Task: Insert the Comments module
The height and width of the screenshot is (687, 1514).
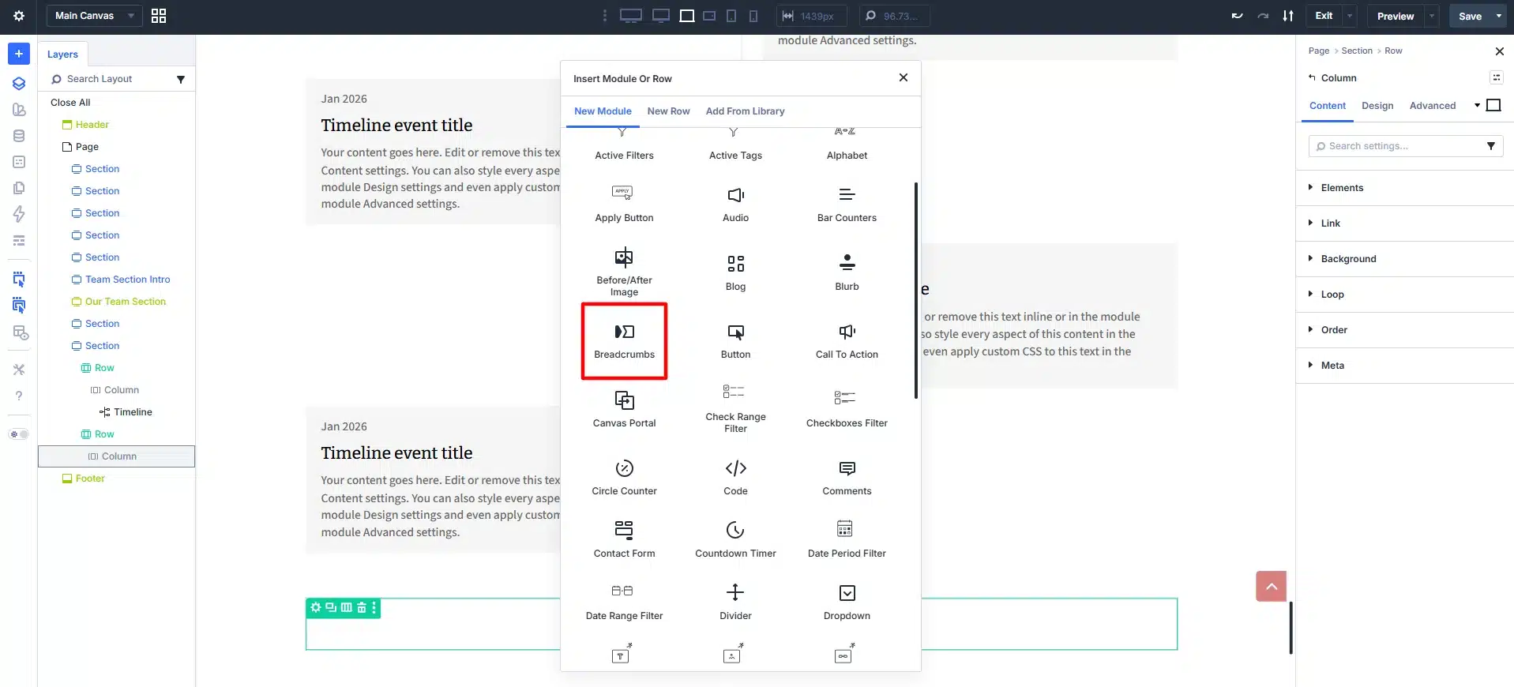Action: tap(847, 478)
